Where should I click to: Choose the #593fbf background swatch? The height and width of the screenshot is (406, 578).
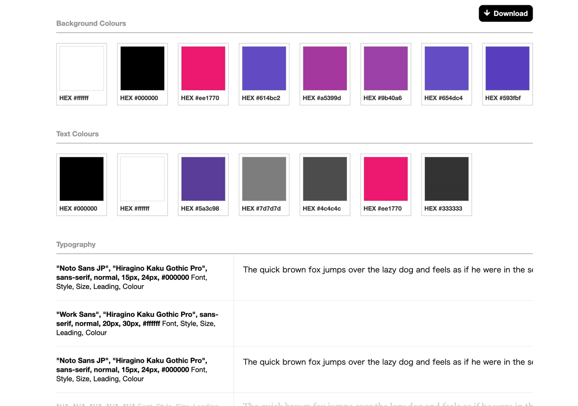tap(507, 68)
